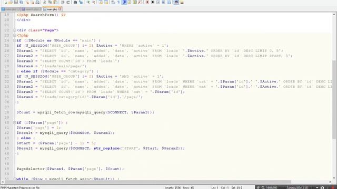The image size is (337, 189).
Task: Open the Replace dialog toolbar icon
Action: 81,2
